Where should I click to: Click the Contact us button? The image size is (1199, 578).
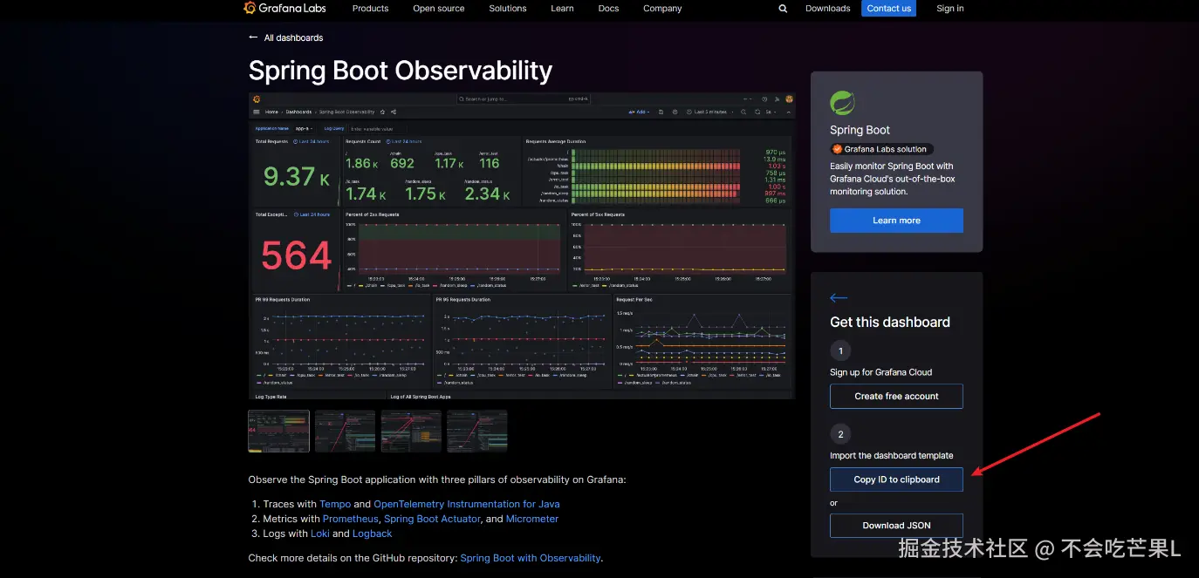pos(888,9)
